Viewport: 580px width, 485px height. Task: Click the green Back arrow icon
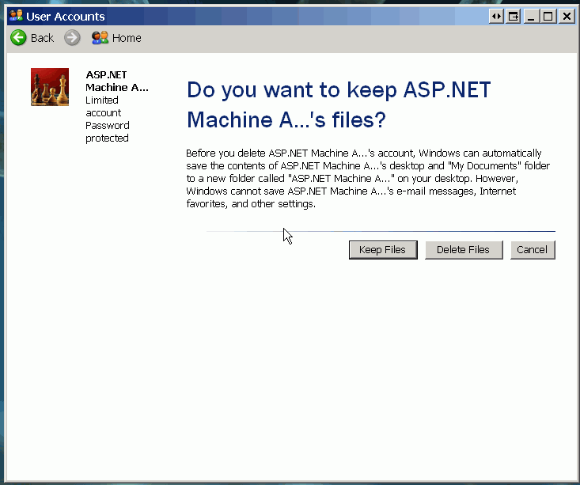[18, 38]
